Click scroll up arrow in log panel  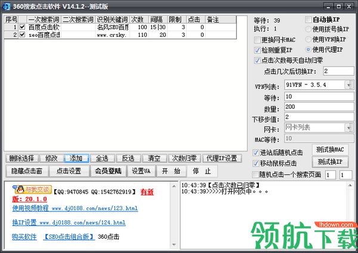pyautogui.click(x=350, y=185)
